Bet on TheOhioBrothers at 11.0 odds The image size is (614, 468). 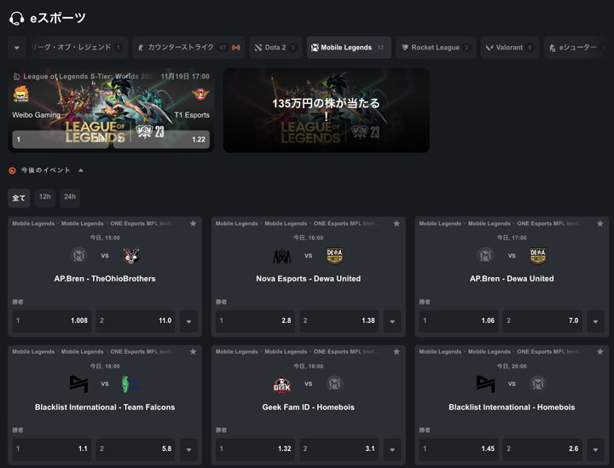[136, 321]
